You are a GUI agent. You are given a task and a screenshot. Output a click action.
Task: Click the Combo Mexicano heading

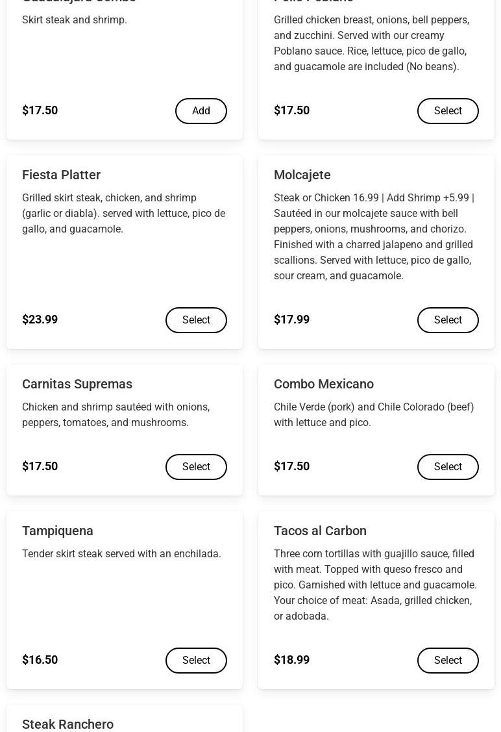click(324, 385)
